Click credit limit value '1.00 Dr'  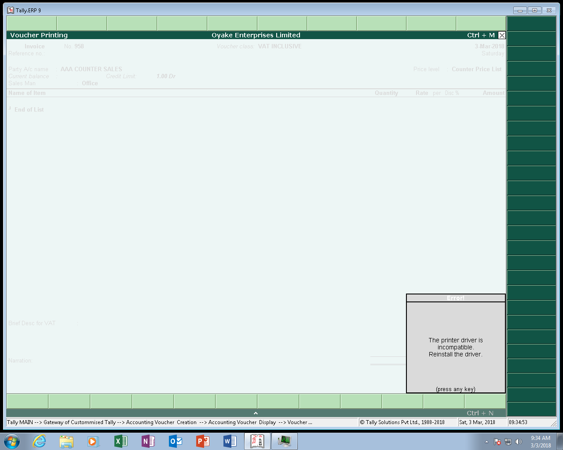pyautogui.click(x=166, y=76)
